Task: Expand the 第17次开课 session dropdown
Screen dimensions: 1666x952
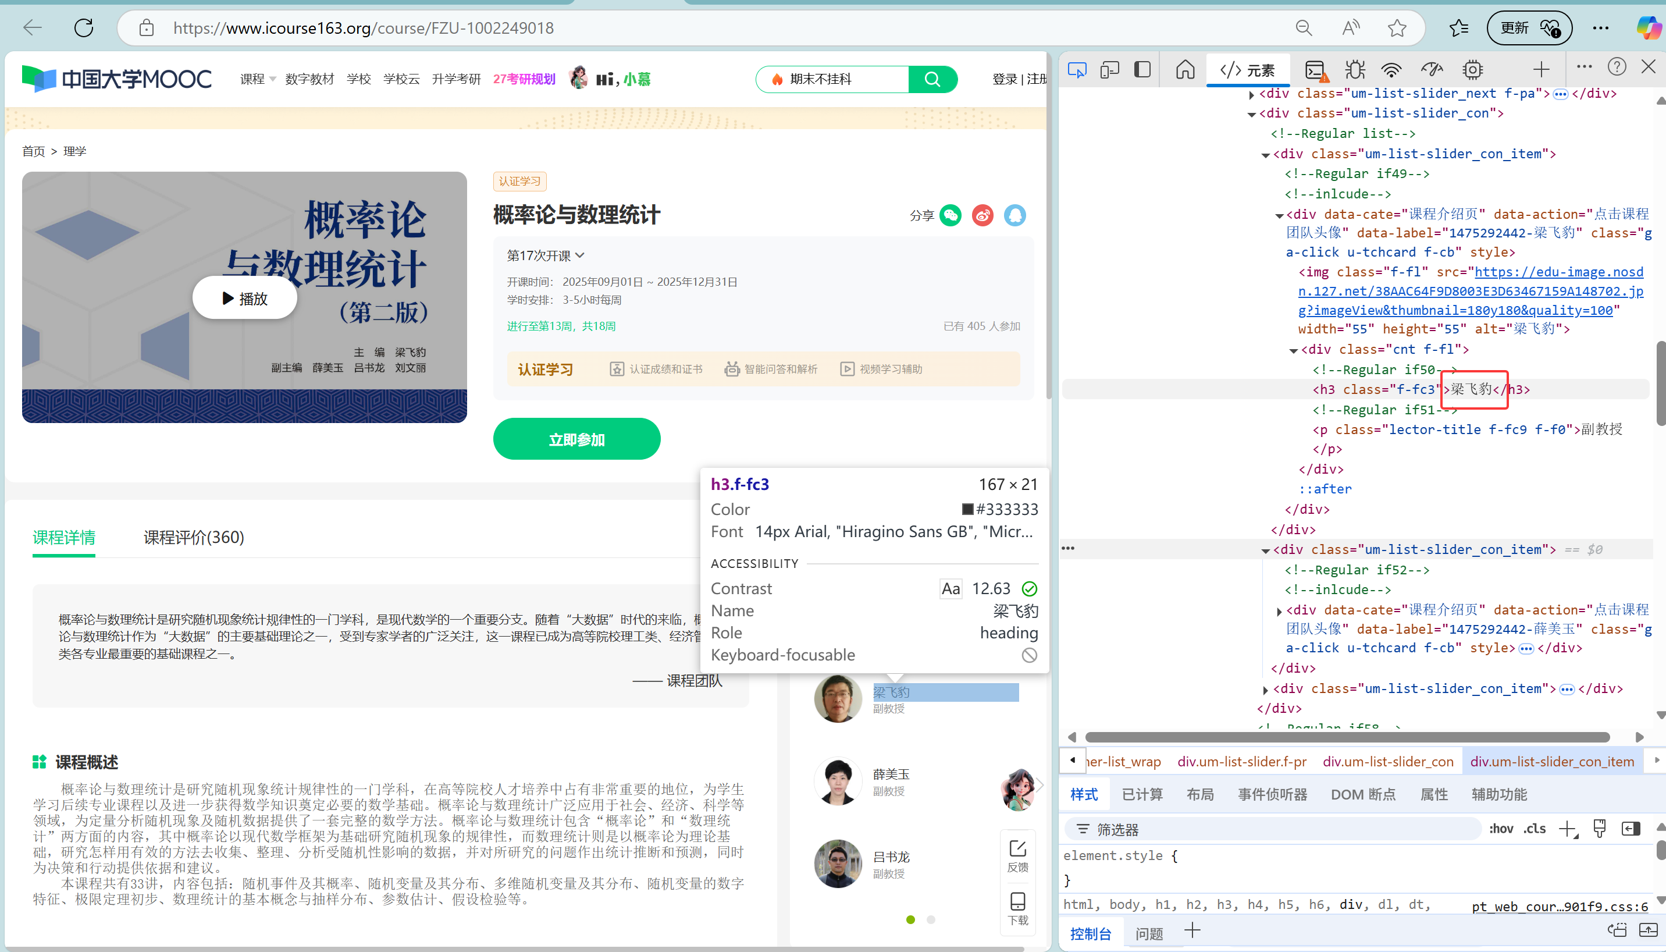Action: 545,255
